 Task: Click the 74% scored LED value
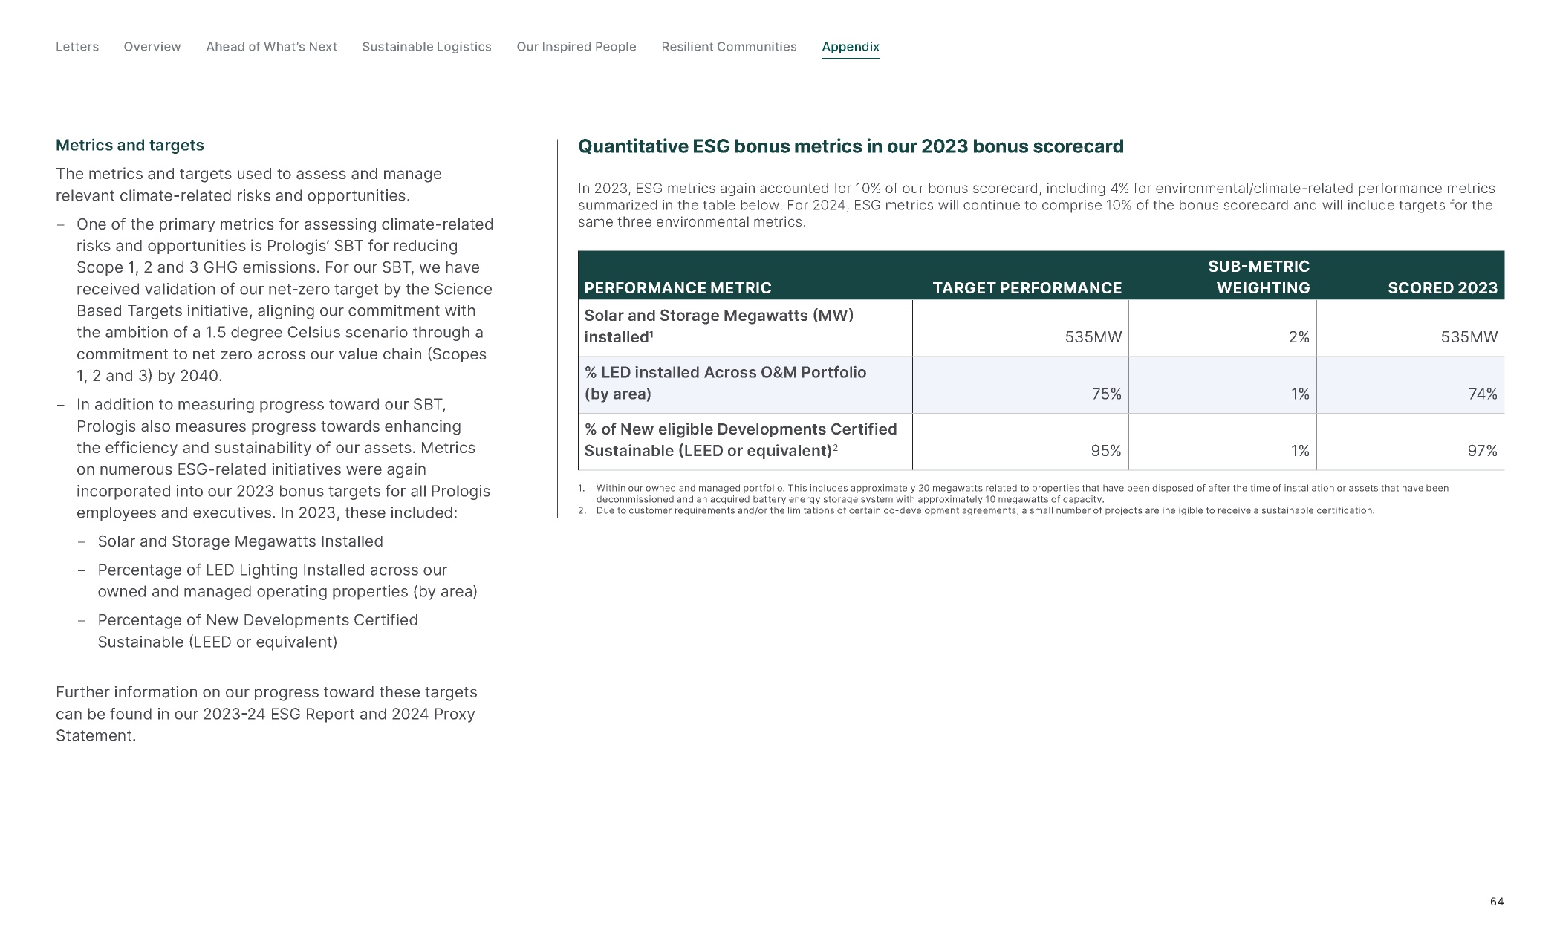[1482, 394]
